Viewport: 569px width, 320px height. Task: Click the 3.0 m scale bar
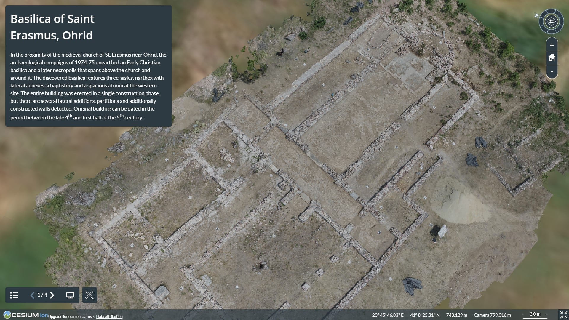[x=535, y=315]
